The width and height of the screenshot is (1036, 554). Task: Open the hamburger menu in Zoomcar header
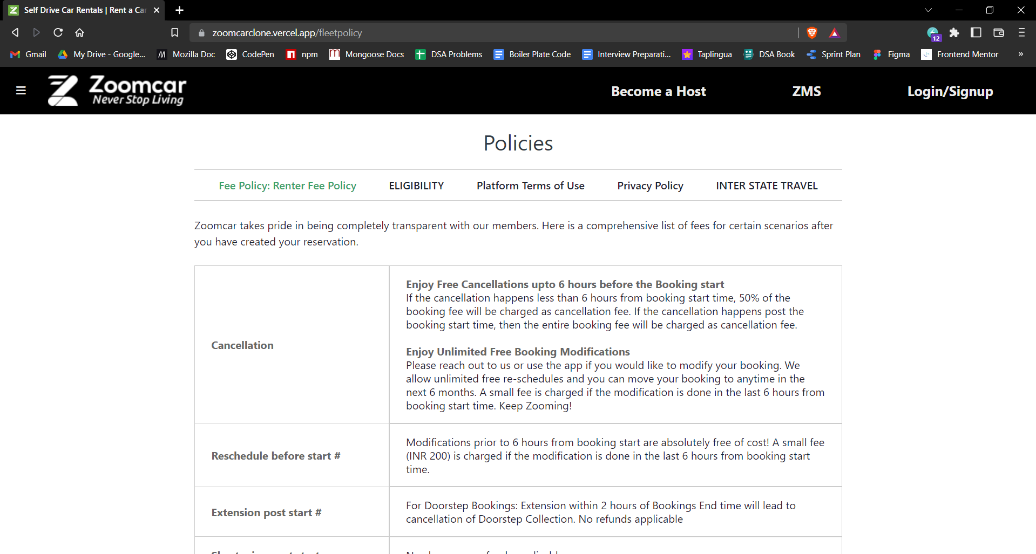pos(21,91)
